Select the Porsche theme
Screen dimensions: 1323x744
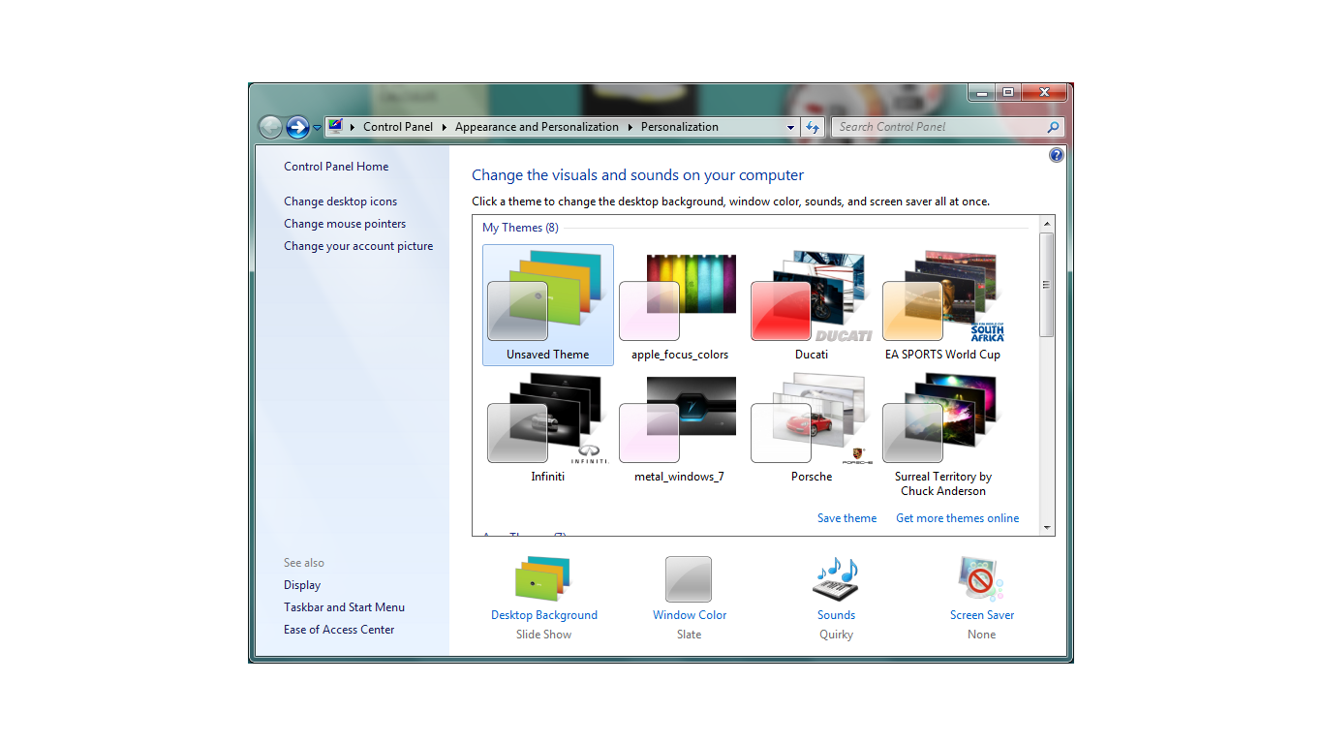pos(812,427)
